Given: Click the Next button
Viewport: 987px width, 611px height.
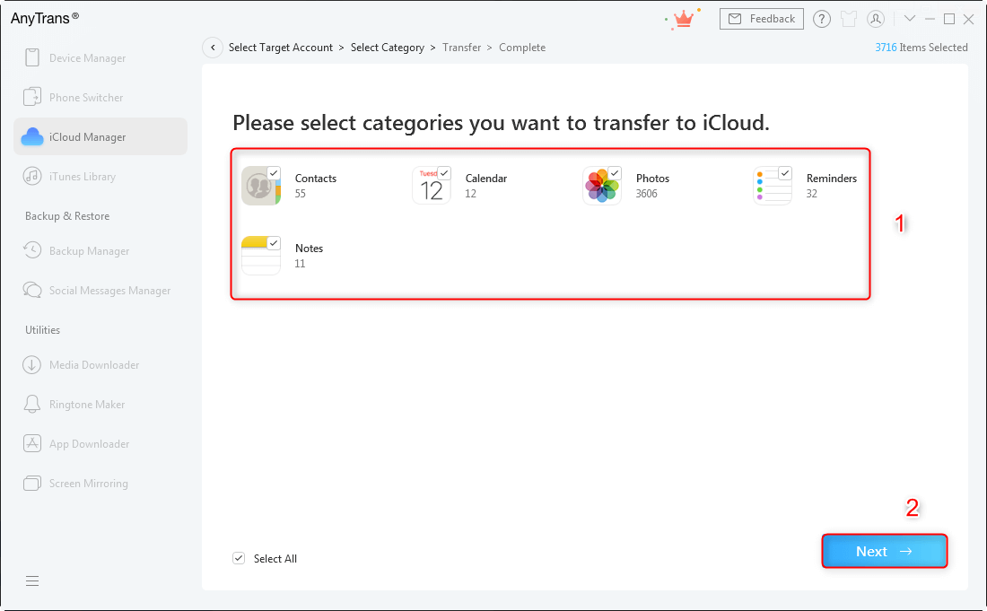Looking at the screenshot, I should (x=884, y=552).
